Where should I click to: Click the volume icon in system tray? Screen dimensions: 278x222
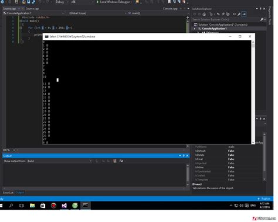(x=242, y=206)
